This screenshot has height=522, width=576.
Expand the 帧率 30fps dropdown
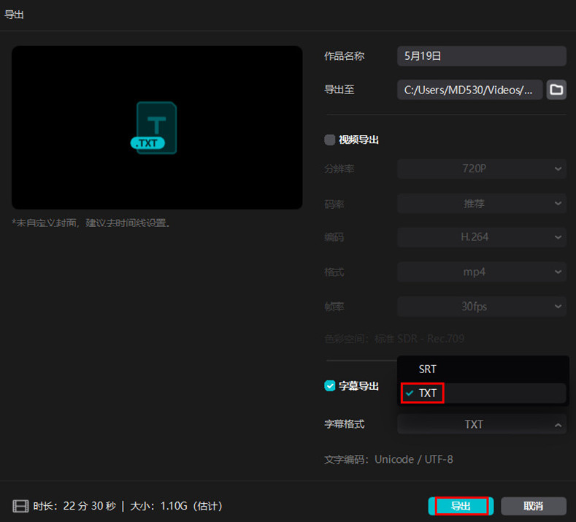[x=481, y=307]
